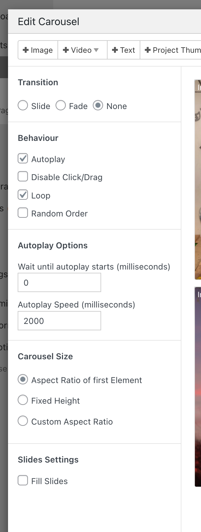
Task: Add an Image to the carousel
Action: point(38,50)
